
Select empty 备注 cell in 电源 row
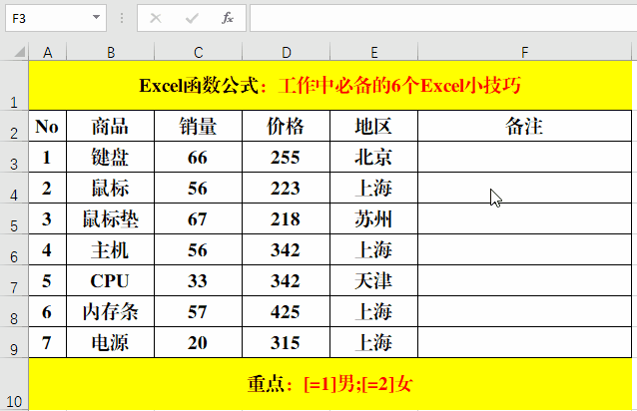[525, 342]
